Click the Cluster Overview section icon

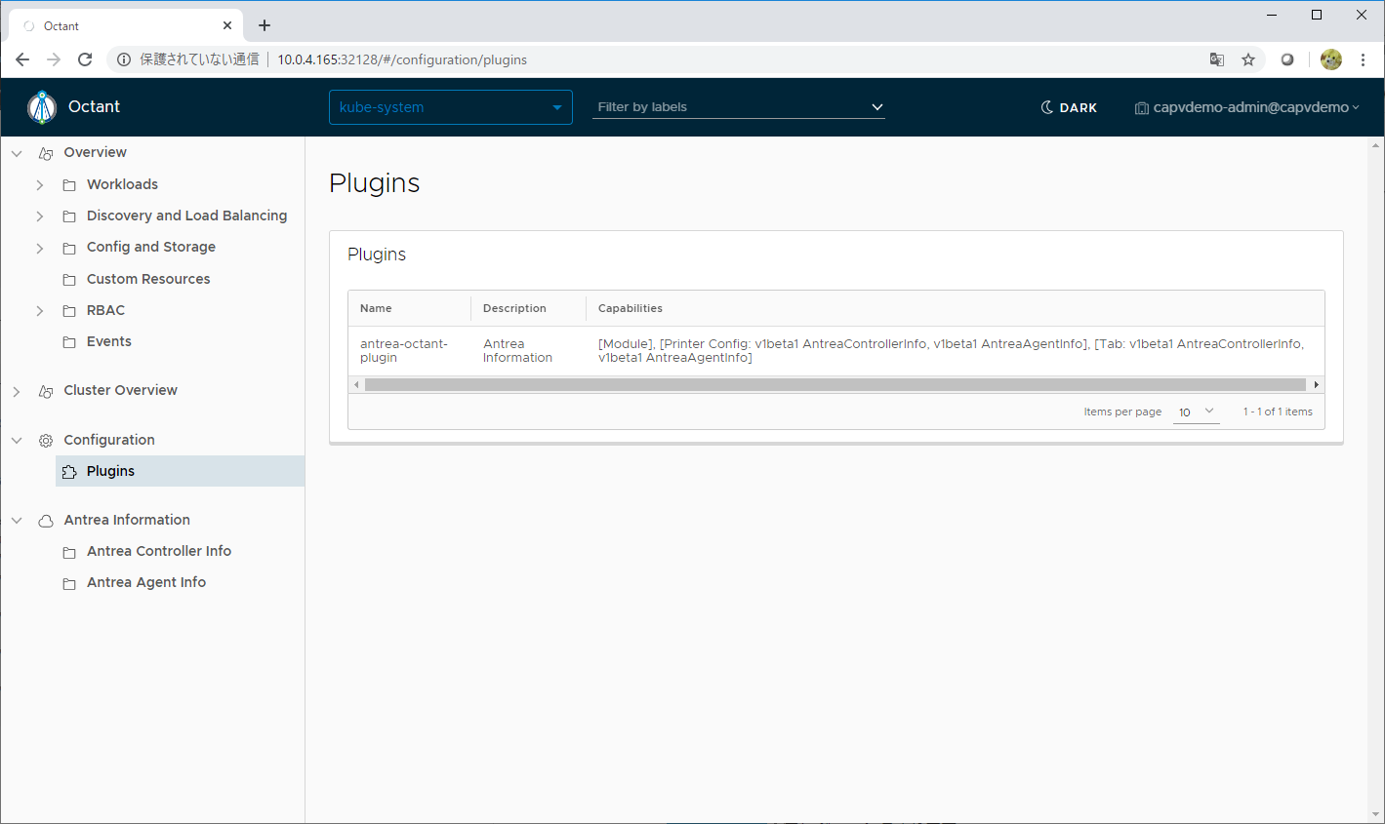(46, 391)
